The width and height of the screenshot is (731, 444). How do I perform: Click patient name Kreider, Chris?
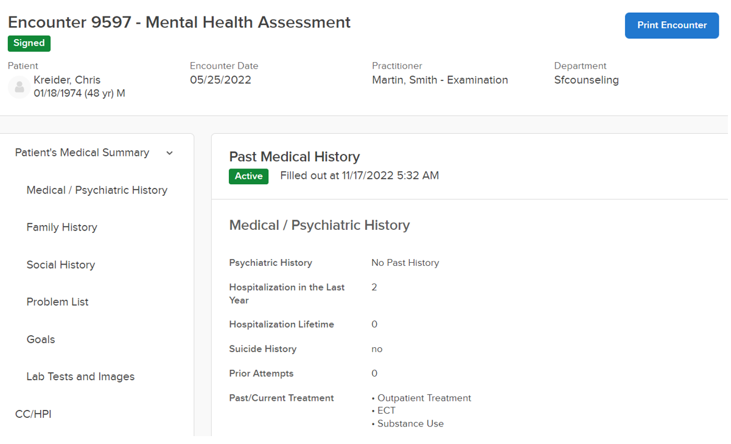pos(67,80)
